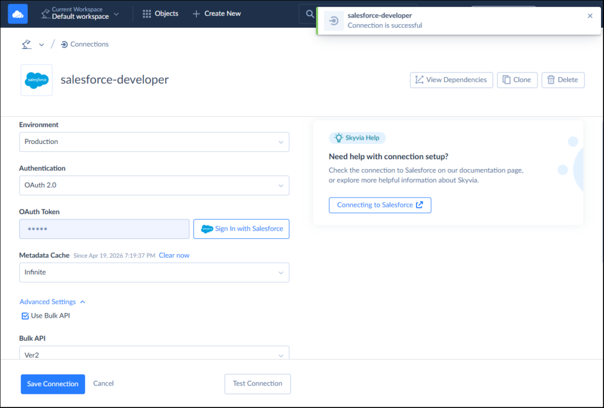Click Clear now to refresh metadata cache
This screenshot has width=604, height=408.
click(x=174, y=255)
